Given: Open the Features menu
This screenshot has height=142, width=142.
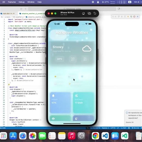Looking at the screenshot, I should (12, 2).
